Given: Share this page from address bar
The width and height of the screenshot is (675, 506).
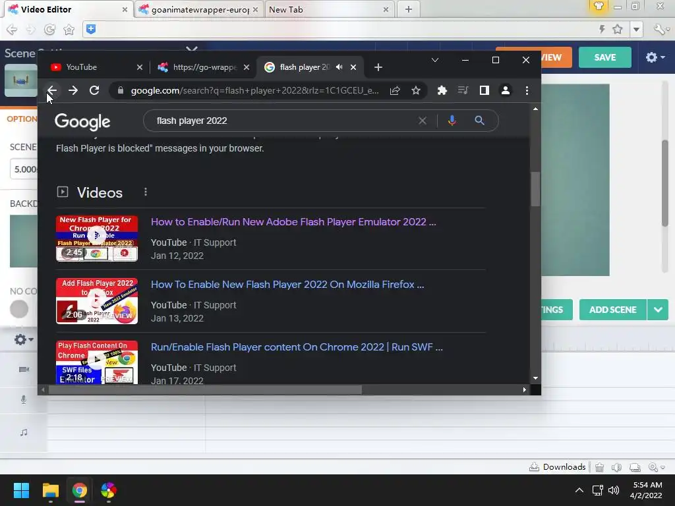Looking at the screenshot, I should click(395, 90).
